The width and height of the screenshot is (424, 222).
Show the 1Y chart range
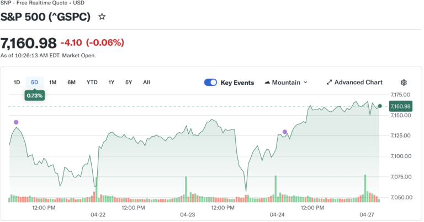(x=112, y=83)
